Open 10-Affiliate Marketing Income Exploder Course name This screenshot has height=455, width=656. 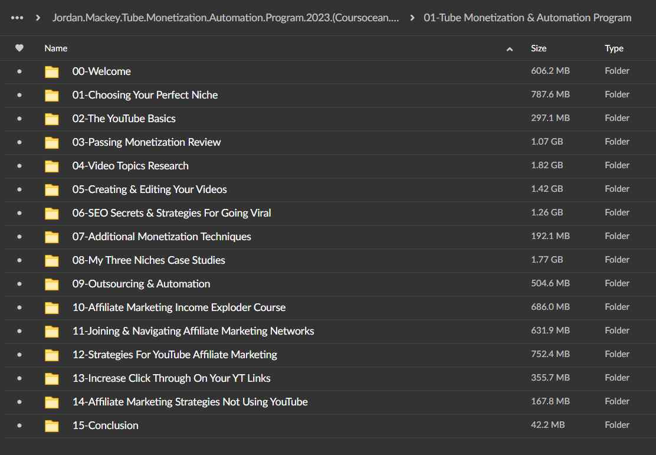[x=179, y=307]
